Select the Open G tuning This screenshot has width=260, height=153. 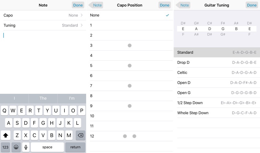tap(217, 93)
